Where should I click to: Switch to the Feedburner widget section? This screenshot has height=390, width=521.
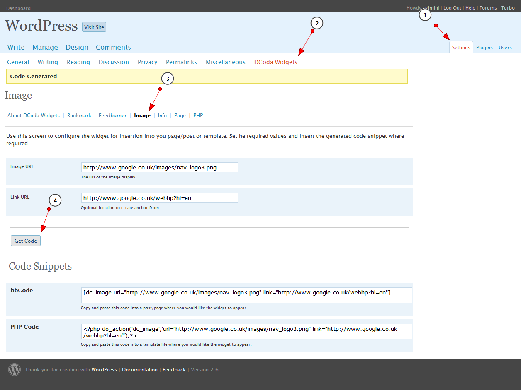coord(112,116)
